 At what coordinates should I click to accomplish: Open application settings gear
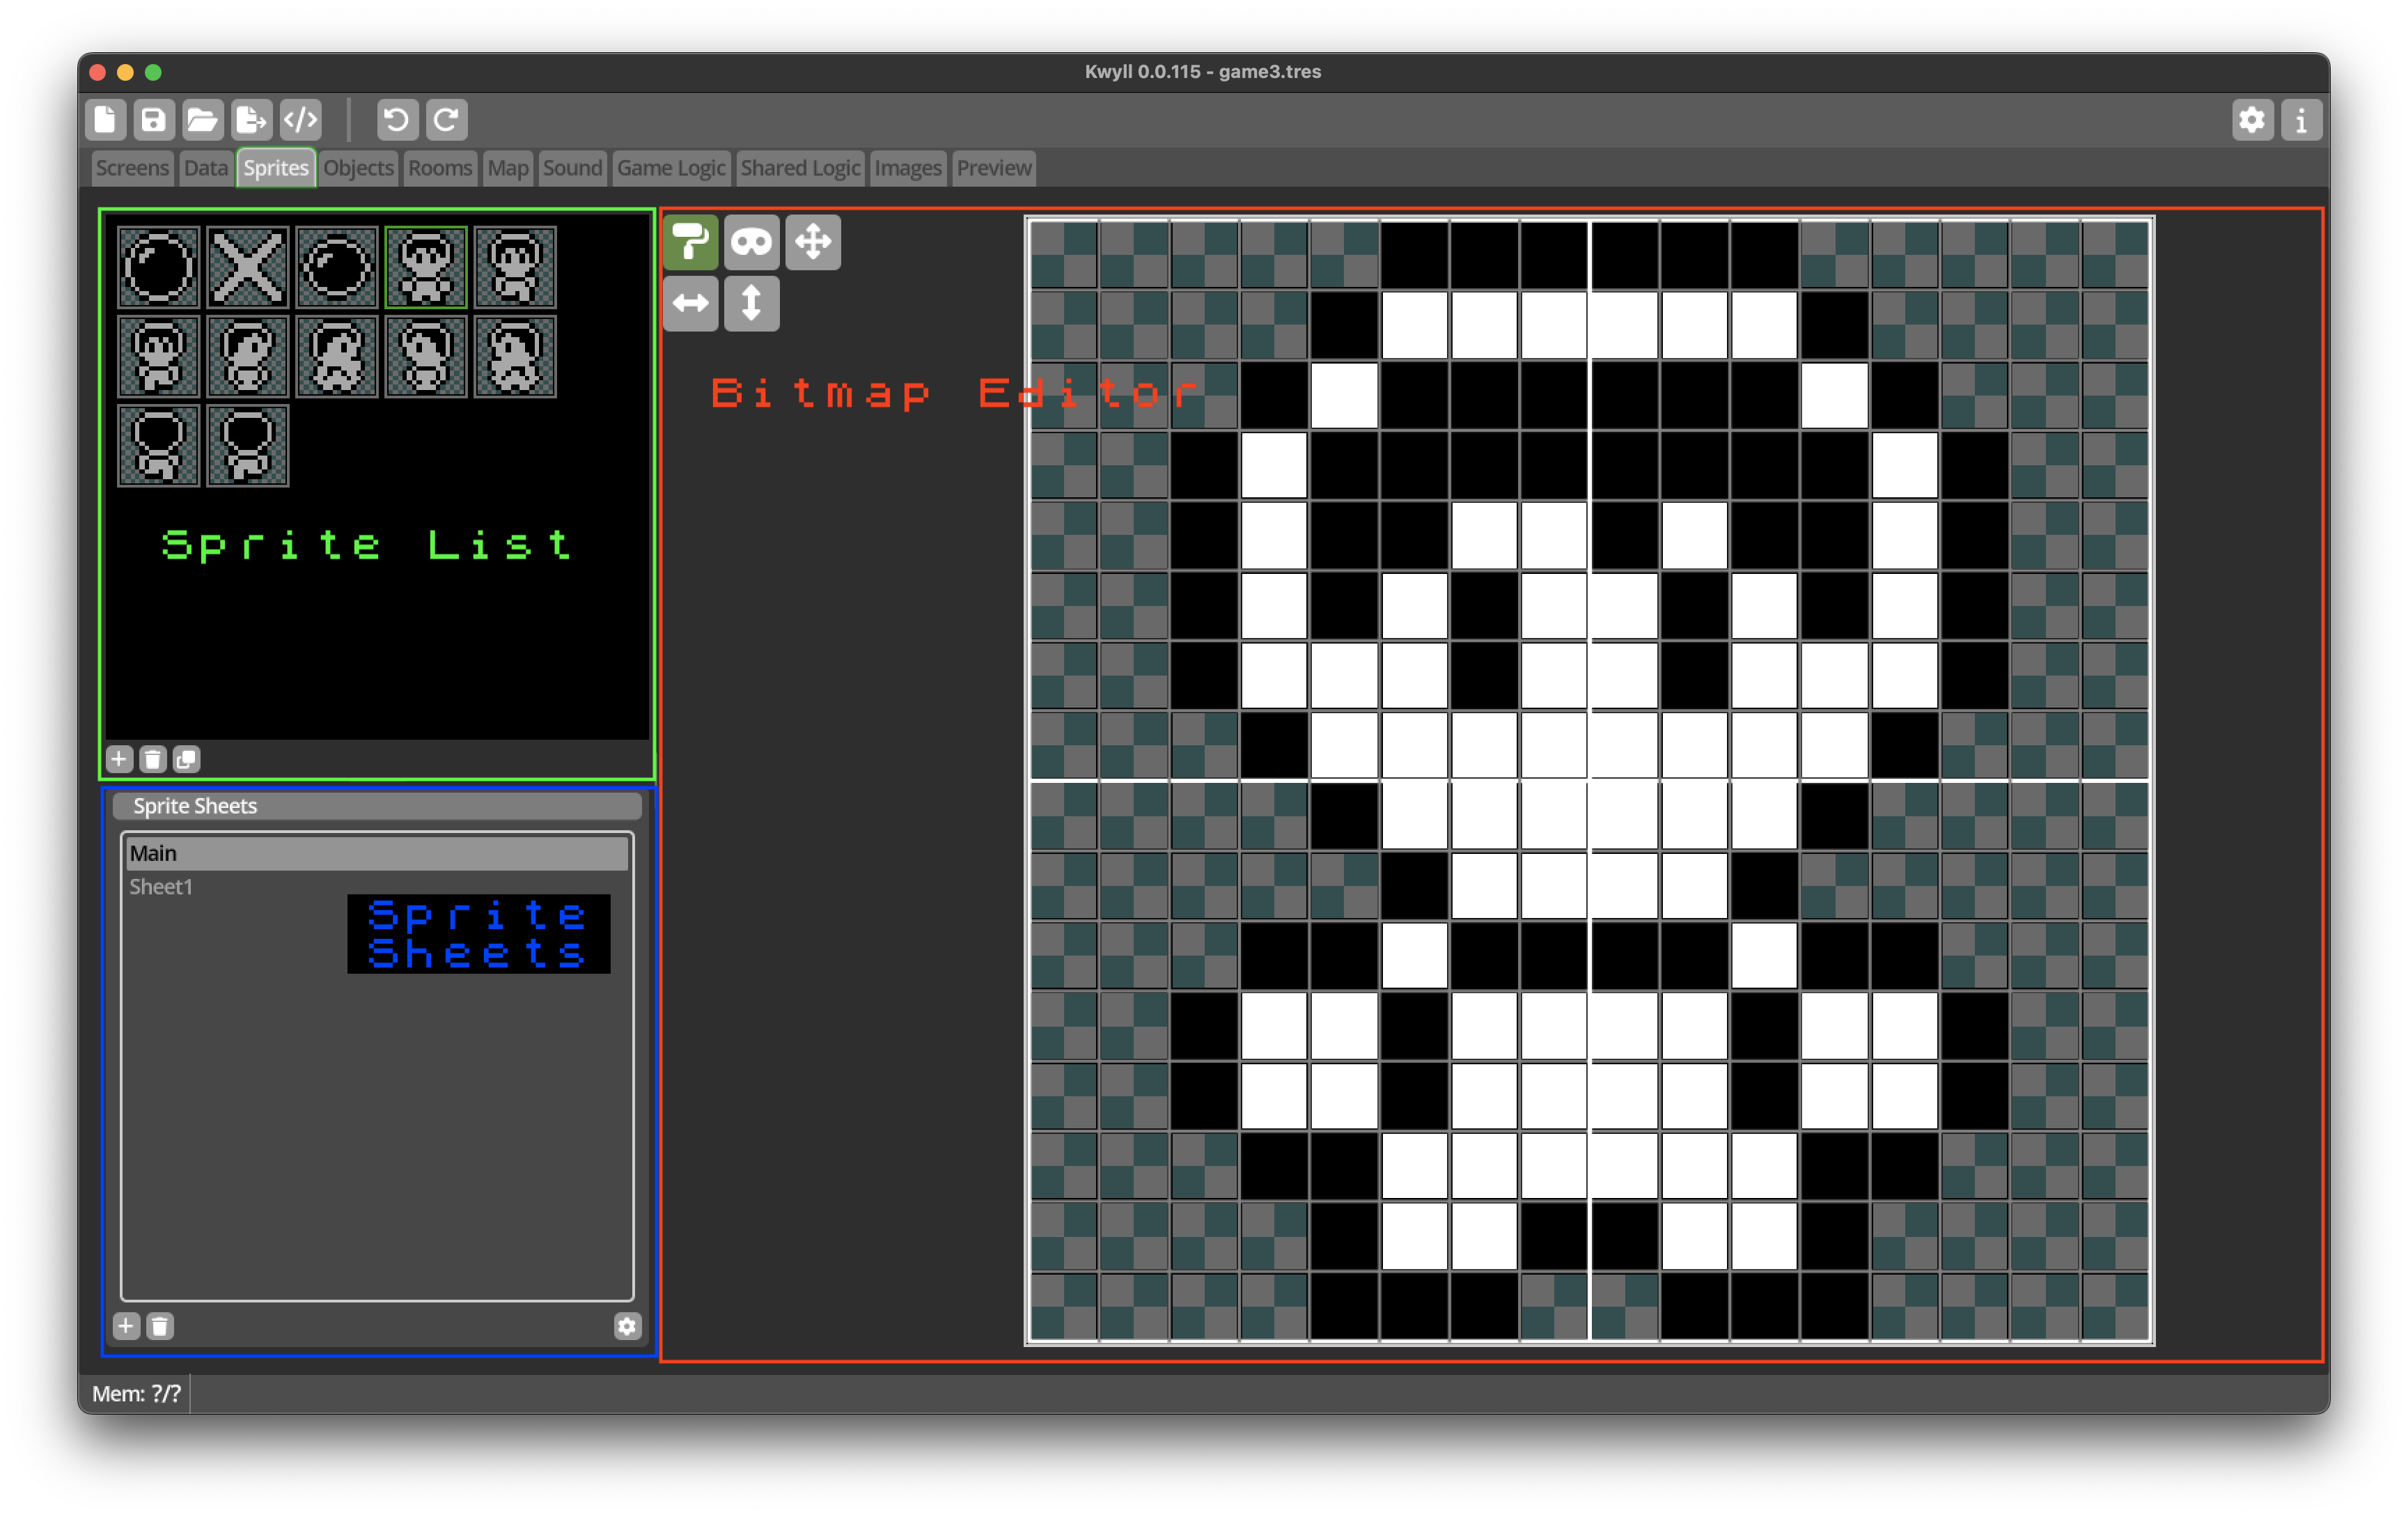pos(2252,120)
